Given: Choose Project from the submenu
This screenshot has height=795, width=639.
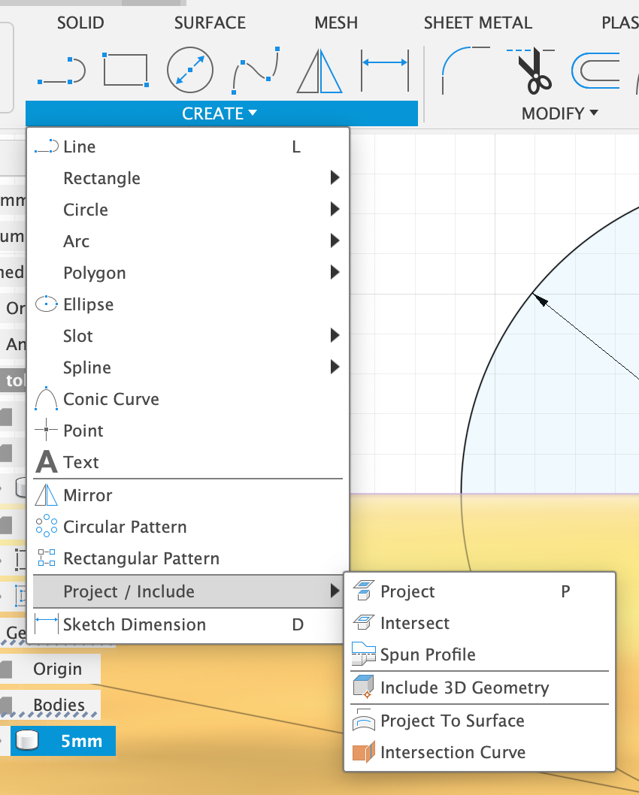Looking at the screenshot, I should click(x=407, y=591).
